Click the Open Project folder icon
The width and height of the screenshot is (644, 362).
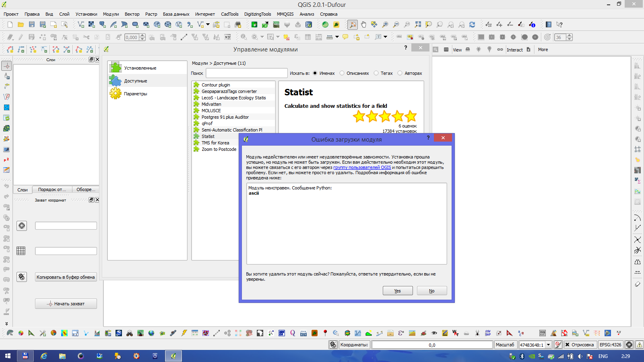(21, 25)
